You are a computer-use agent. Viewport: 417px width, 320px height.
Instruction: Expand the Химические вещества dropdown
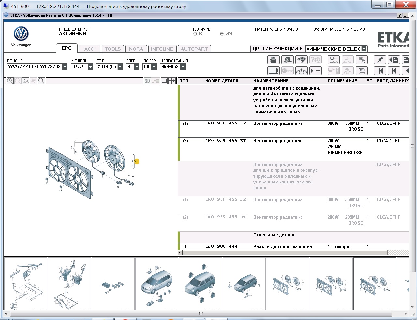pos(364,49)
